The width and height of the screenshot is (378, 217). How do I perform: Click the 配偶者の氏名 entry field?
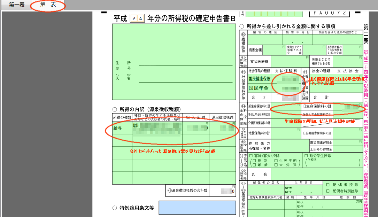266,189
